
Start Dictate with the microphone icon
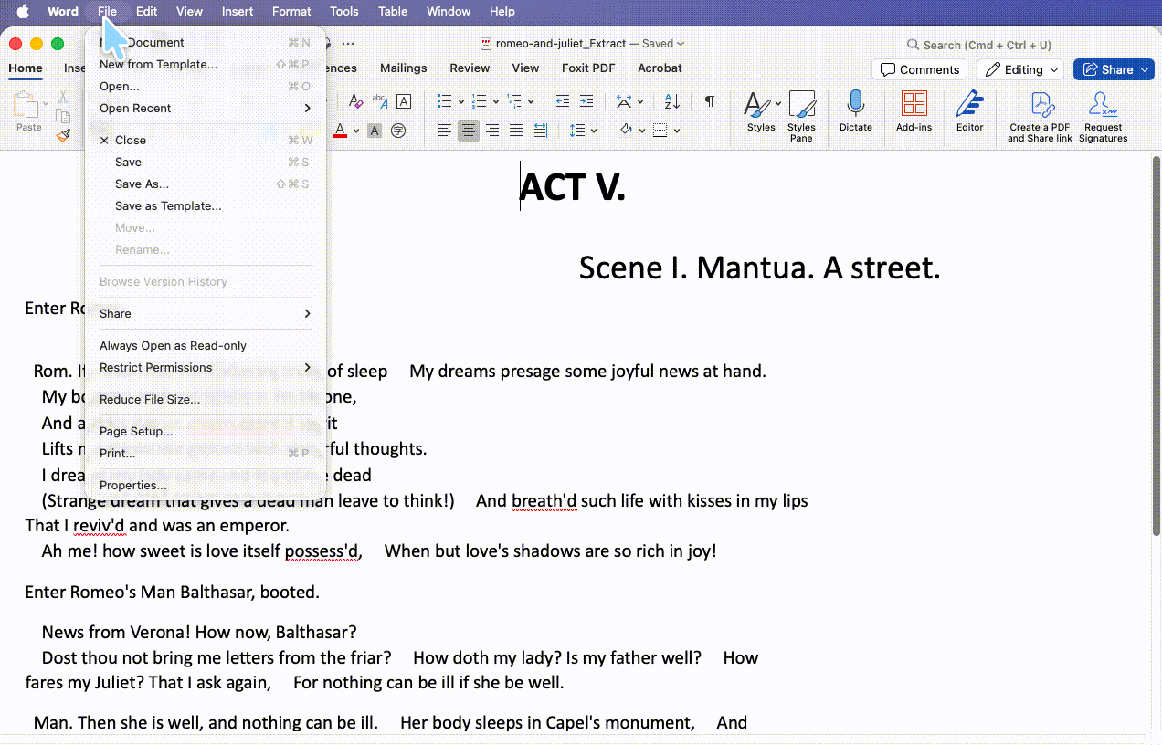pyautogui.click(x=856, y=111)
